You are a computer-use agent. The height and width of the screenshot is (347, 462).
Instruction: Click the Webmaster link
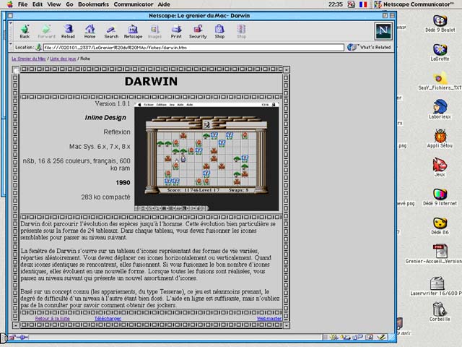click(x=269, y=319)
